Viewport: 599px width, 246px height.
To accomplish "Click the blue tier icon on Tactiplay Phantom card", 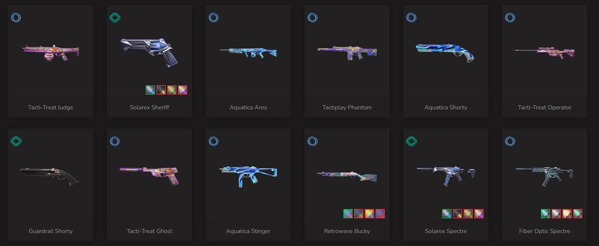I will click(x=312, y=17).
